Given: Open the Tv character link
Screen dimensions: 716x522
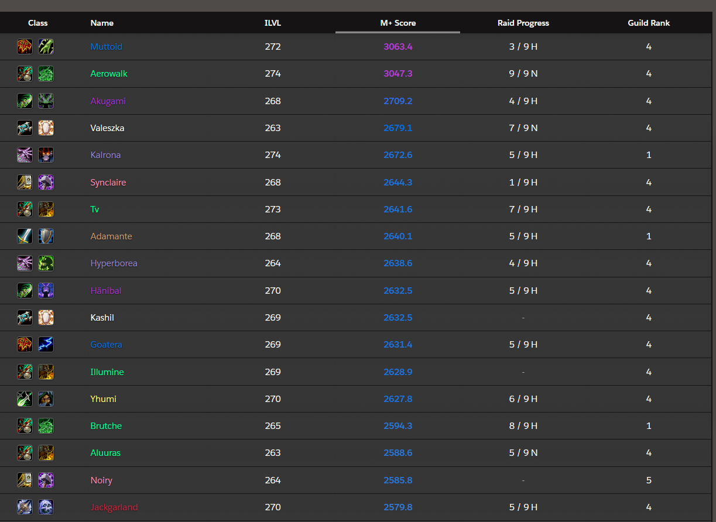Looking at the screenshot, I should coord(95,209).
